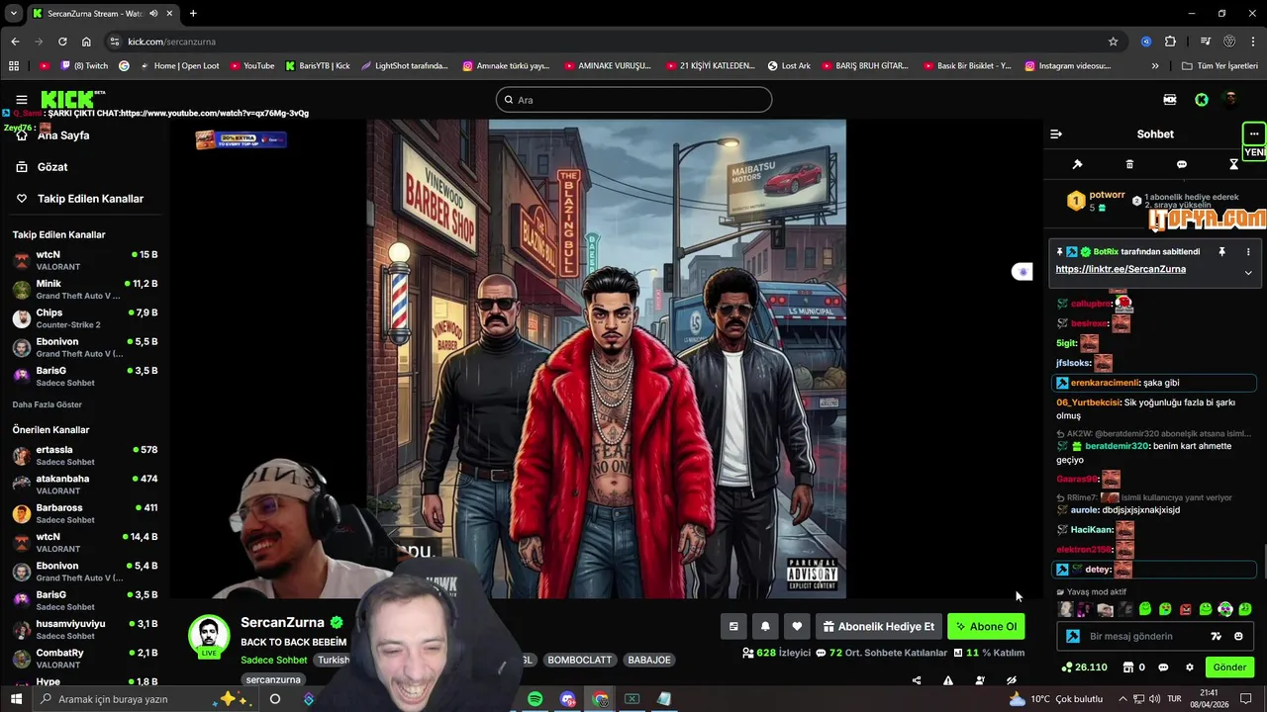This screenshot has height=712, width=1267.
Task: Click the Kick logo
Action: tap(73, 99)
